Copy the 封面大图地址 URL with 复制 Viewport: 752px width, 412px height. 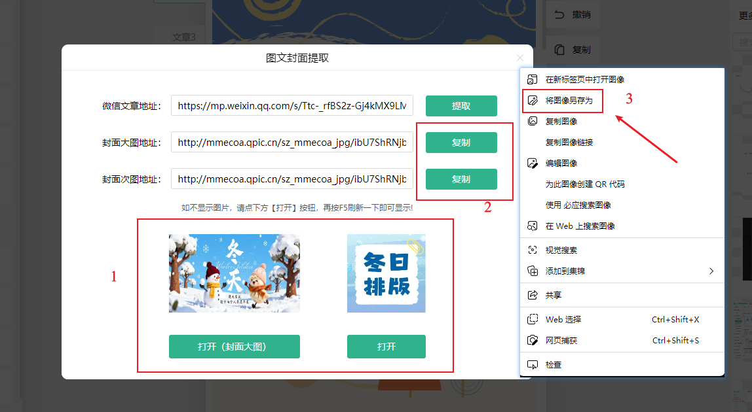pyautogui.click(x=461, y=143)
